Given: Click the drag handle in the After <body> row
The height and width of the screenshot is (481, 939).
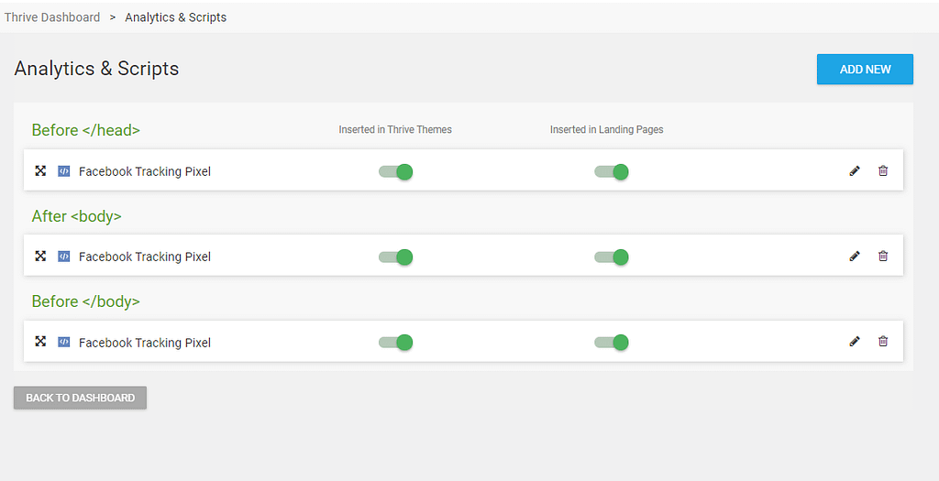Looking at the screenshot, I should (40, 257).
